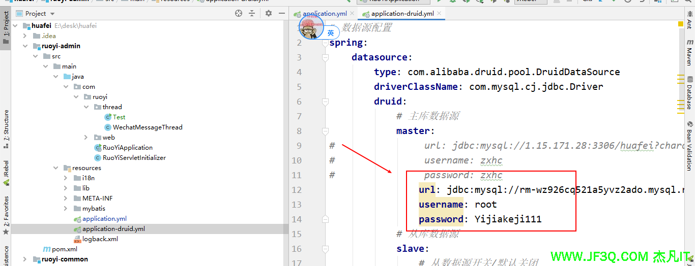Open the JRebel side panel
Image resolution: width=695 pixels, height=266 pixels.
point(6,173)
